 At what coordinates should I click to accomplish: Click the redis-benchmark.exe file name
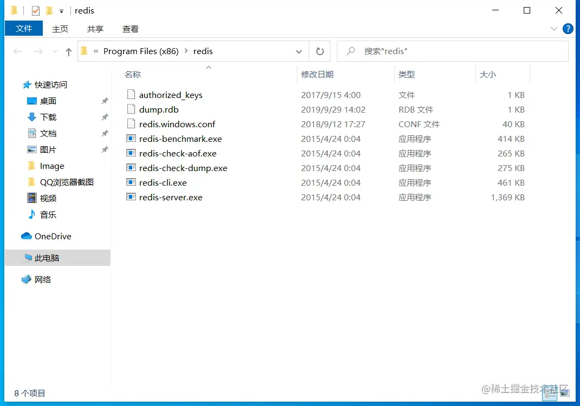click(180, 139)
